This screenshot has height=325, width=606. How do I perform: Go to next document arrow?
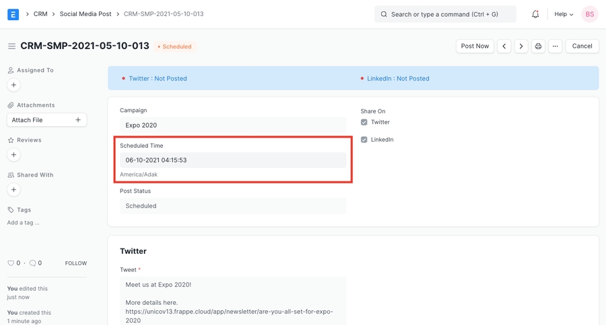pyautogui.click(x=521, y=46)
